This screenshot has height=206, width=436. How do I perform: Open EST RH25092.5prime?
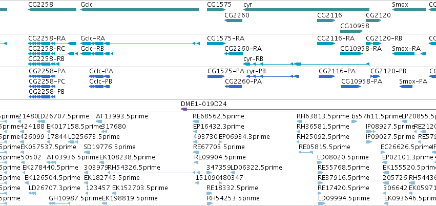[x=323, y=137]
